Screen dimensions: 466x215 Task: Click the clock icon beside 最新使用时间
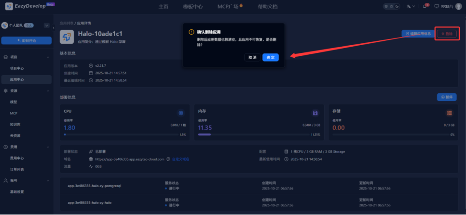[x=286, y=159]
